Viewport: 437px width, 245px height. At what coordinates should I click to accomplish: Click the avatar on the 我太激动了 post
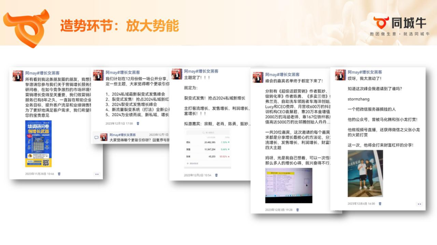340,75
